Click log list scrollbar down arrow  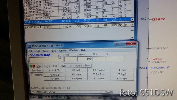click(132, 19)
